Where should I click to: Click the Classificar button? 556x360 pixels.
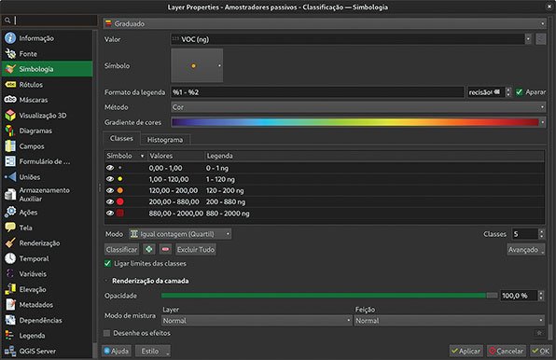[121, 249]
